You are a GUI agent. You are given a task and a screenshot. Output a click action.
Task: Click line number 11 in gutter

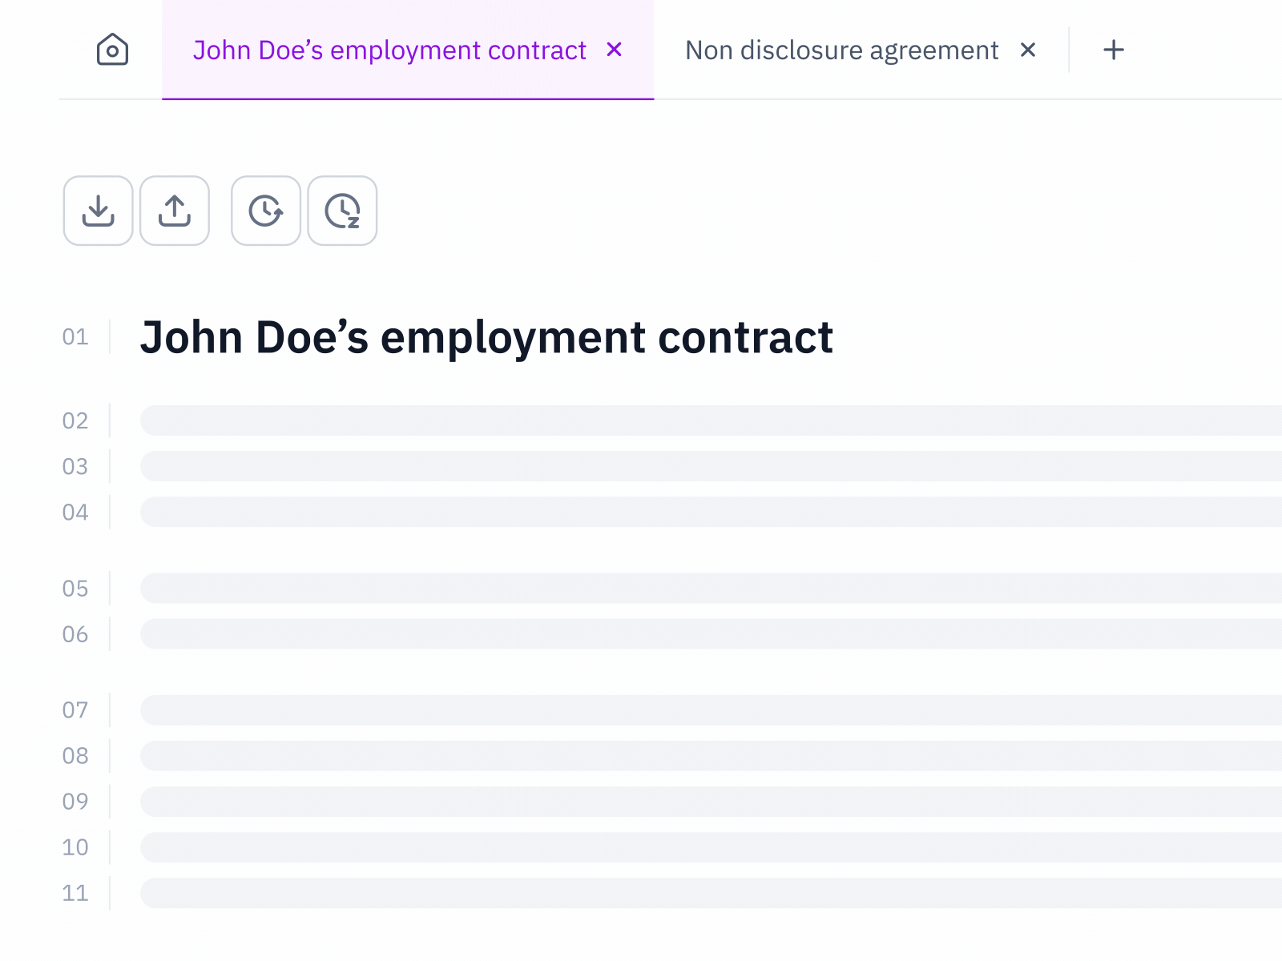pyautogui.click(x=75, y=893)
